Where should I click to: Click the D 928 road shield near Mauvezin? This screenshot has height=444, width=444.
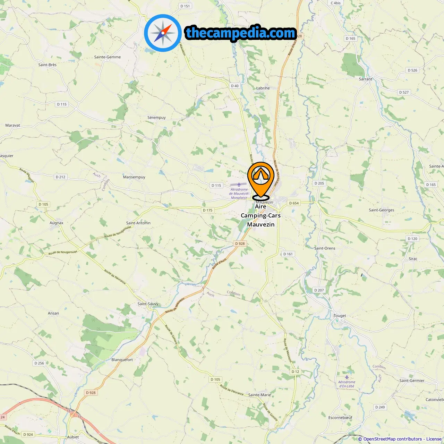[240, 244]
